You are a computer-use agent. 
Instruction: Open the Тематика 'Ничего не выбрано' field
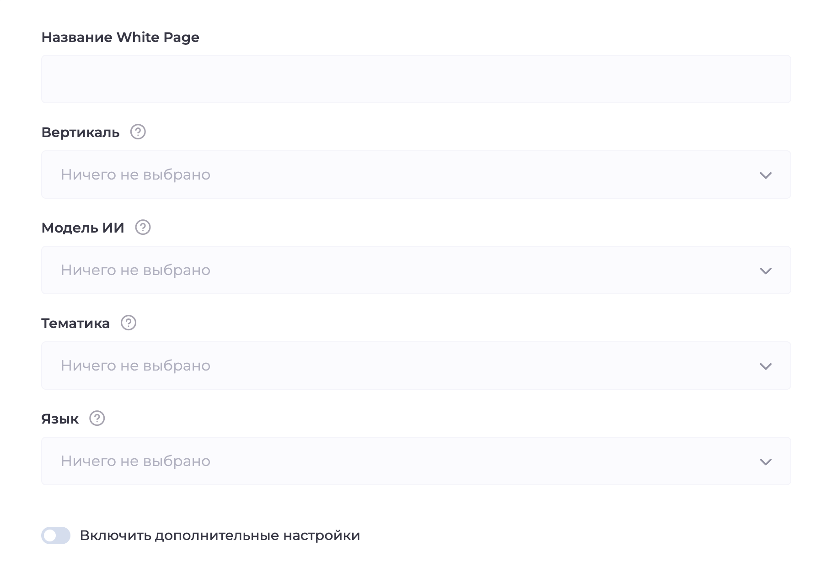(x=135, y=366)
